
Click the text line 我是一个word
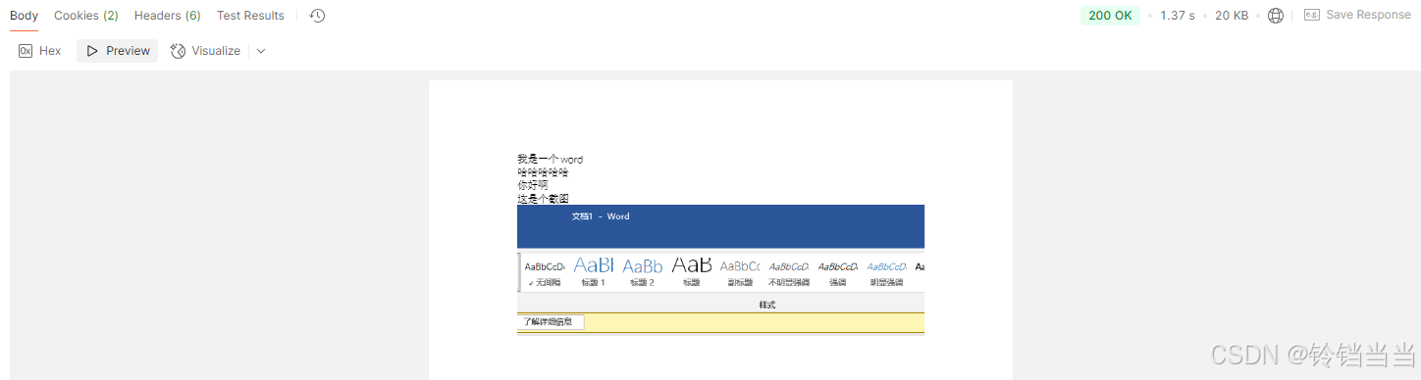coord(551,159)
